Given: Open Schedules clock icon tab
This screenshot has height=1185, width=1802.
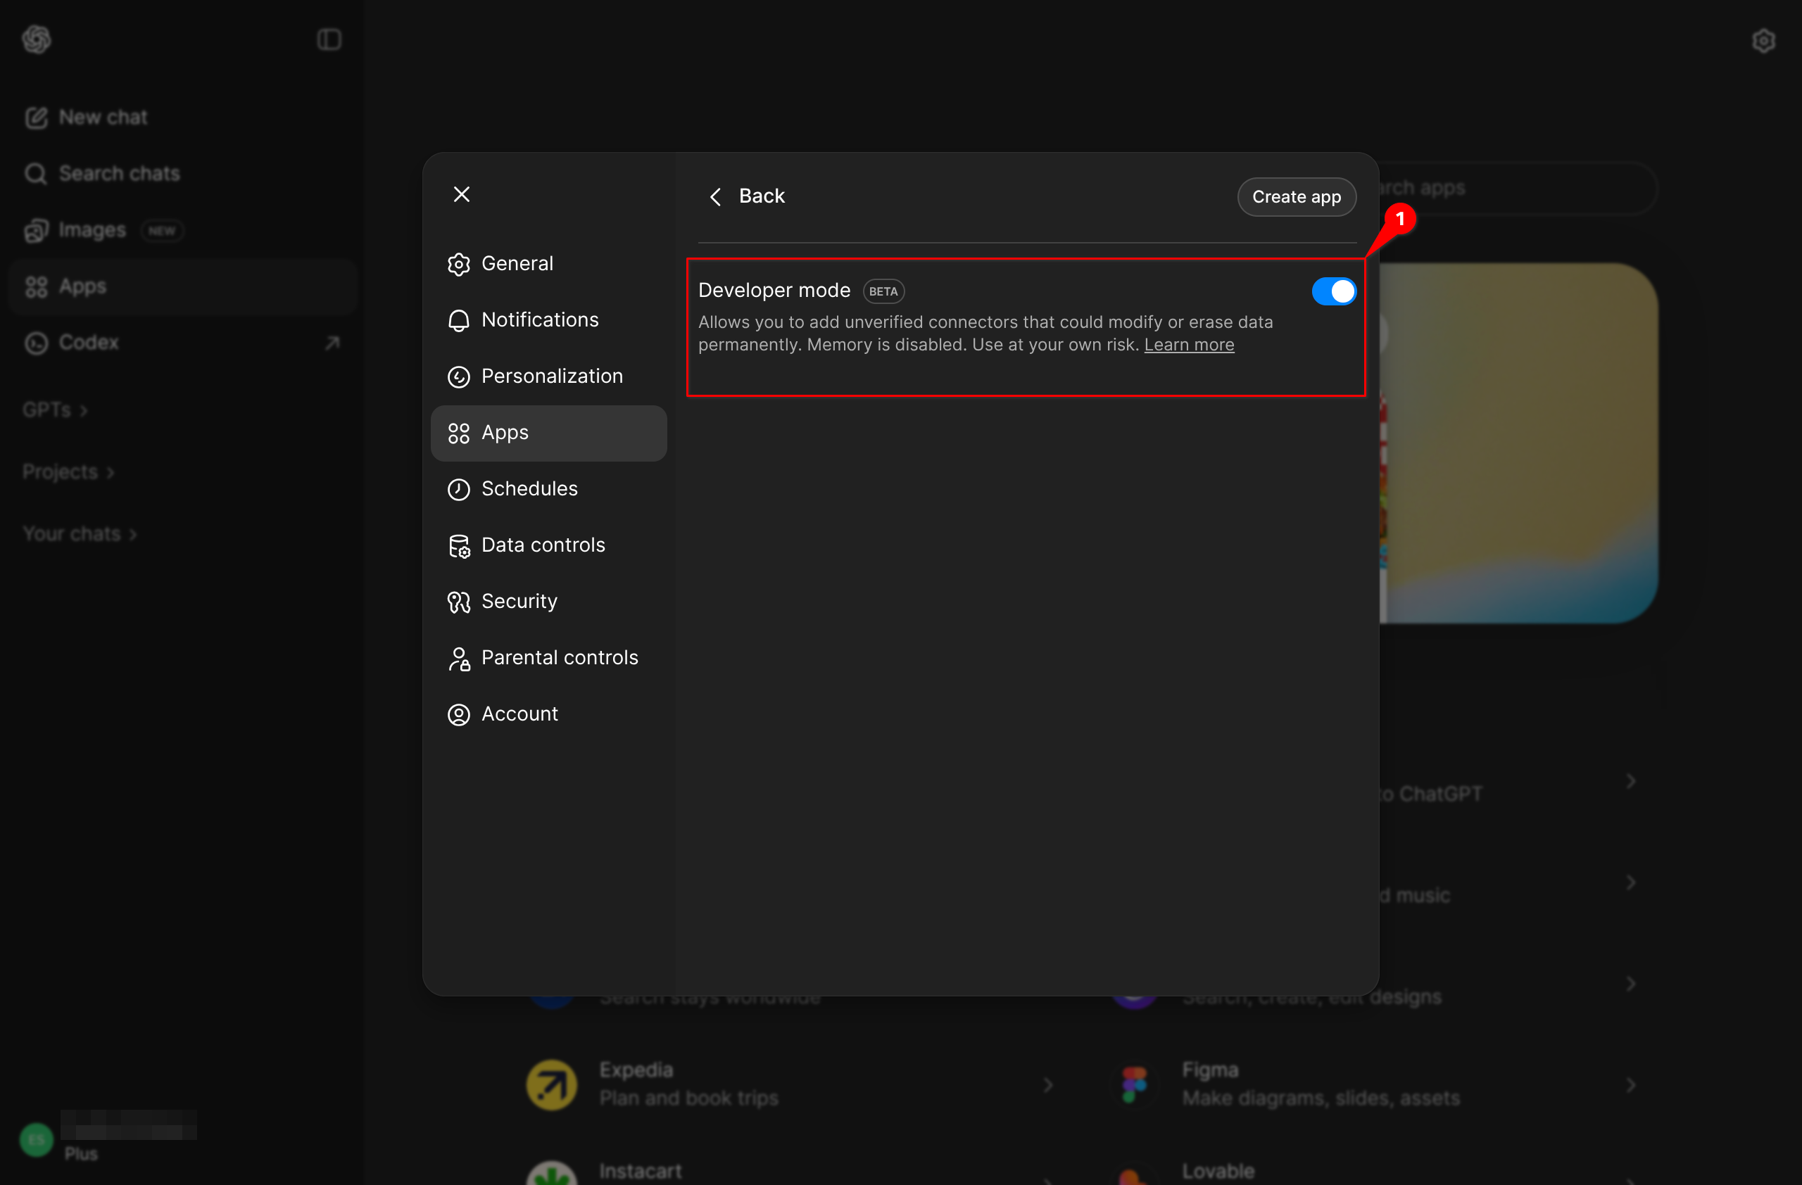Looking at the screenshot, I should [x=459, y=490].
